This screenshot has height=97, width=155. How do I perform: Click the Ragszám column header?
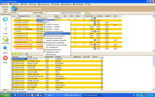point(20,57)
